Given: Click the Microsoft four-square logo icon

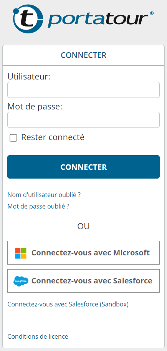Looking at the screenshot, I should [21, 253].
